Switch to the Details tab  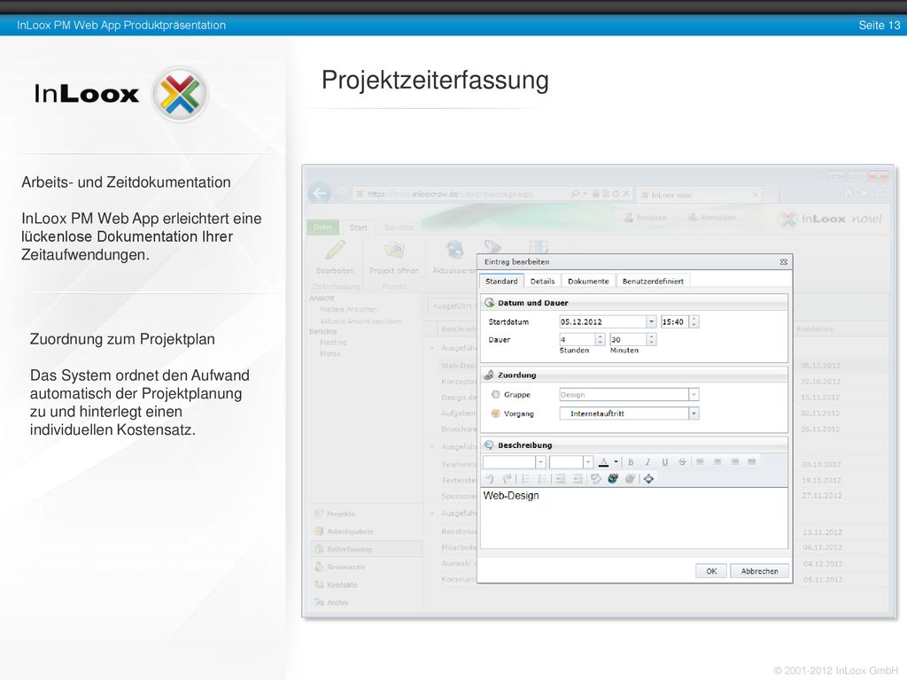pos(543,281)
